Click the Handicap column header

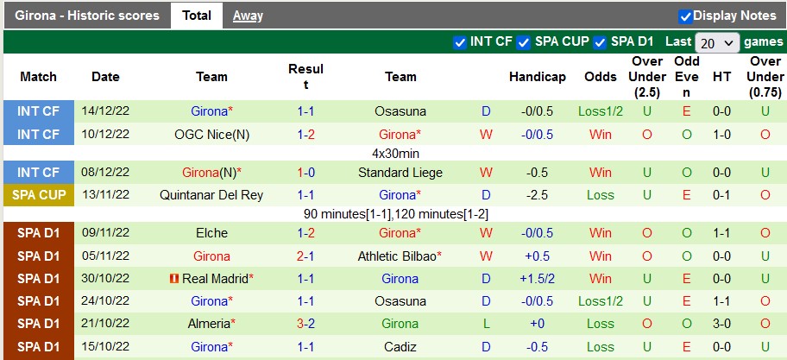[x=537, y=77]
